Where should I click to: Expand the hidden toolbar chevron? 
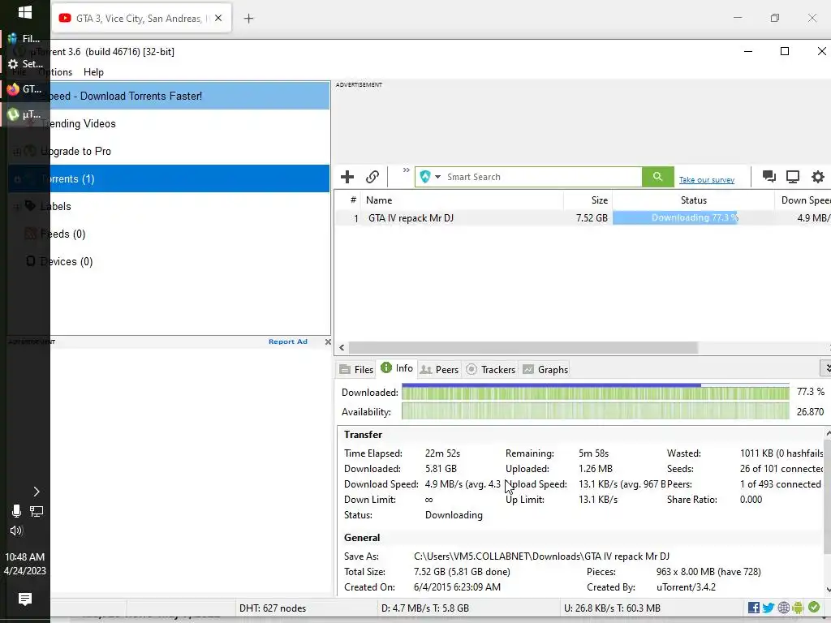406,170
